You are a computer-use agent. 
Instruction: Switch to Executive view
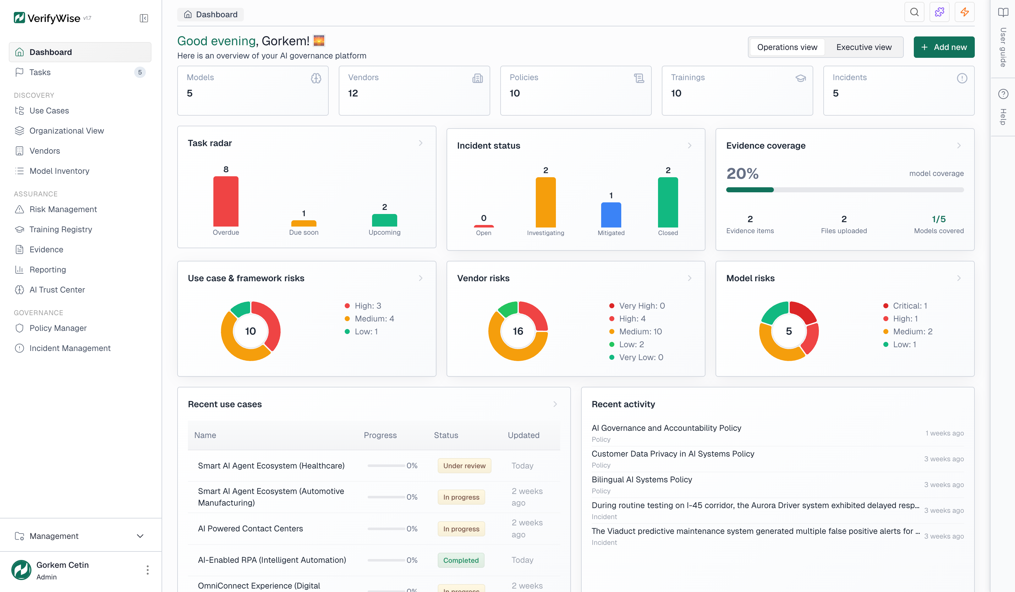[864, 47]
